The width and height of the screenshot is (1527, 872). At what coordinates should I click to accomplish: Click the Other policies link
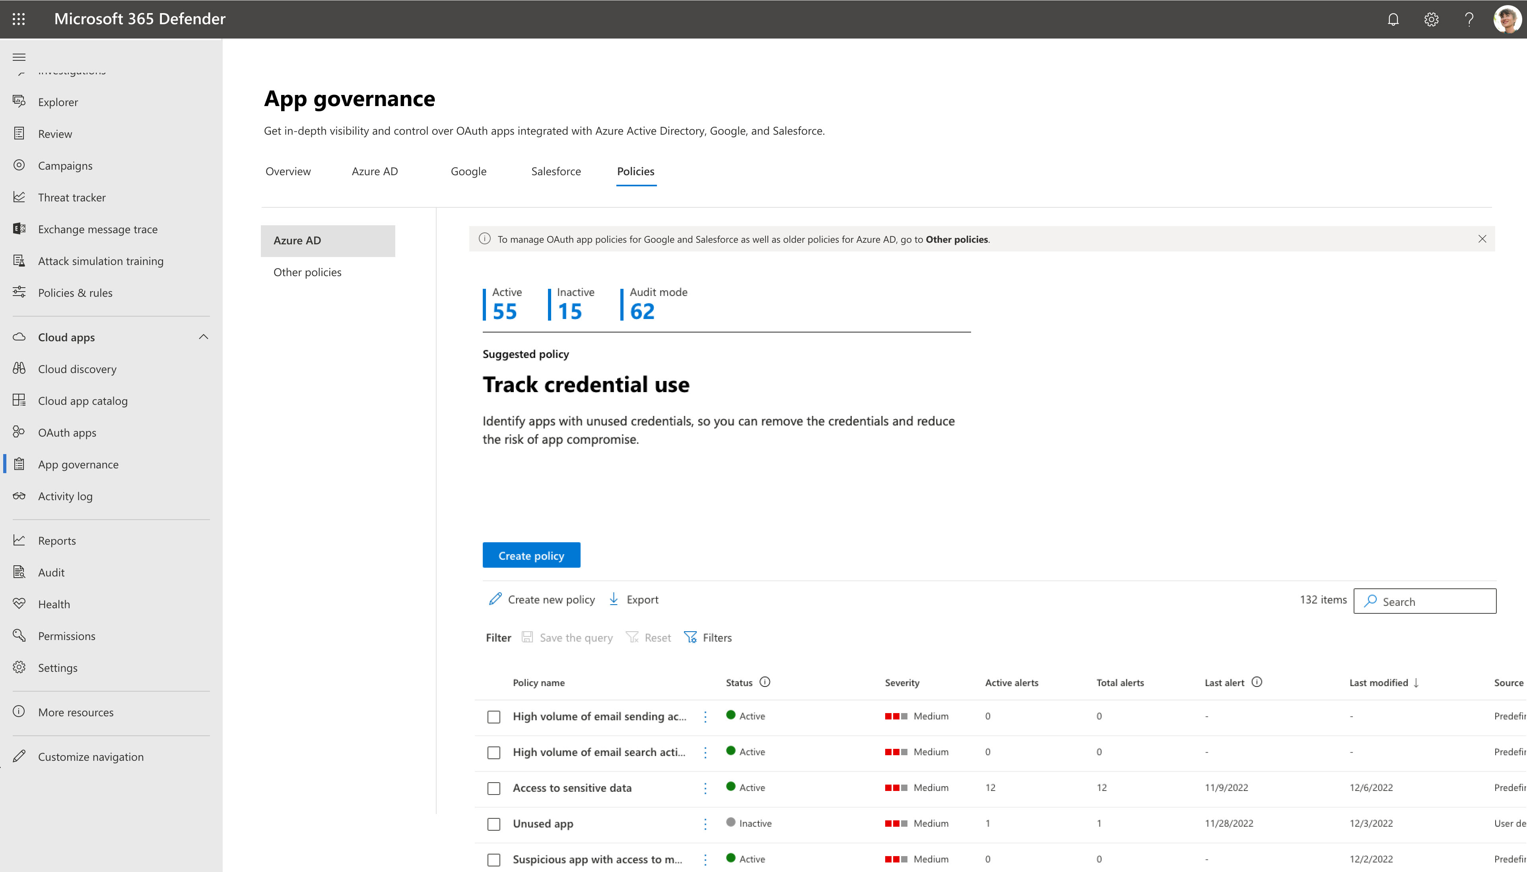tap(307, 271)
